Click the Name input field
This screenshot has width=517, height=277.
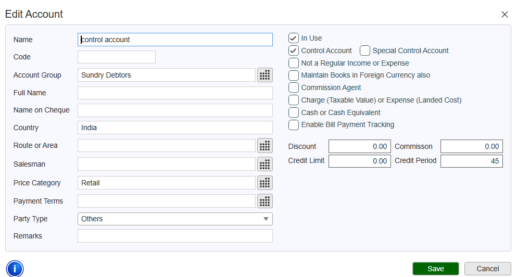(x=175, y=40)
